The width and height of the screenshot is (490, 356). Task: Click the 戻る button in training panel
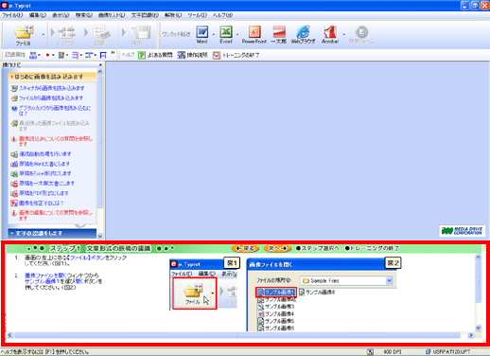pos(245,249)
